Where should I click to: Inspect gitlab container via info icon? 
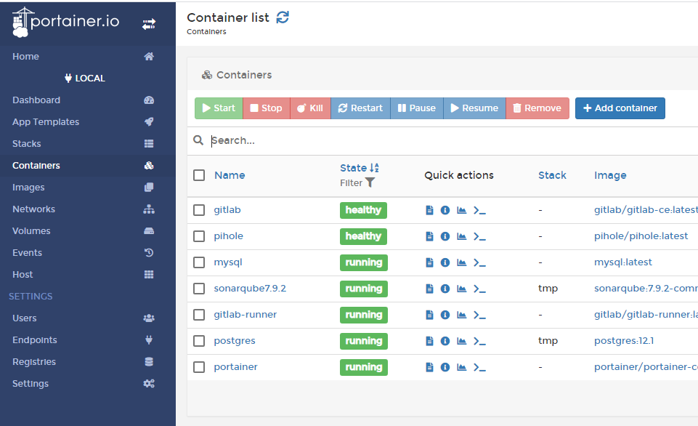coord(445,210)
